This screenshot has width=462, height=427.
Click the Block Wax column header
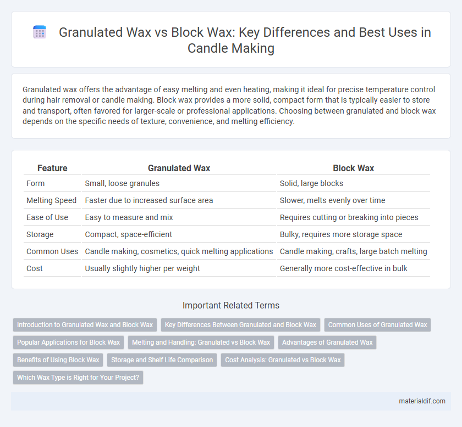353,168
